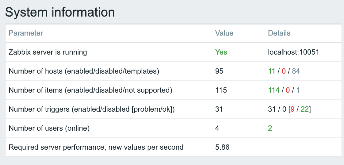This screenshot has height=165, width=344.
Task: Click enabled items count 114
Action: pyautogui.click(x=274, y=90)
